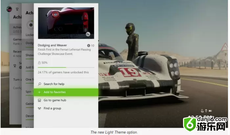Image resolution: width=230 pixels, height=135 pixels.
Task: Click the magnifier icon beside Search for help
Action: 39,84
